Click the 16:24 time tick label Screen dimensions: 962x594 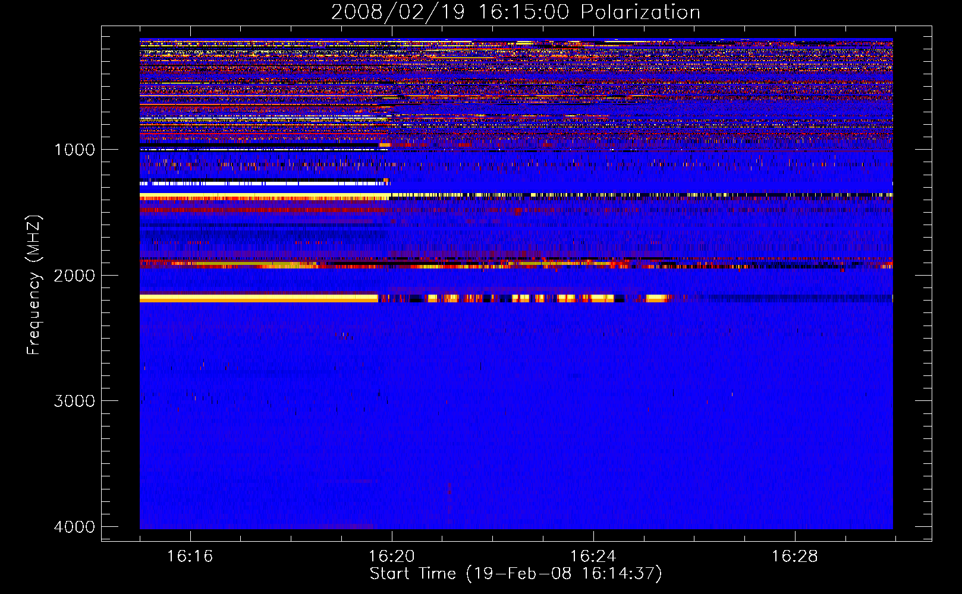(x=593, y=557)
